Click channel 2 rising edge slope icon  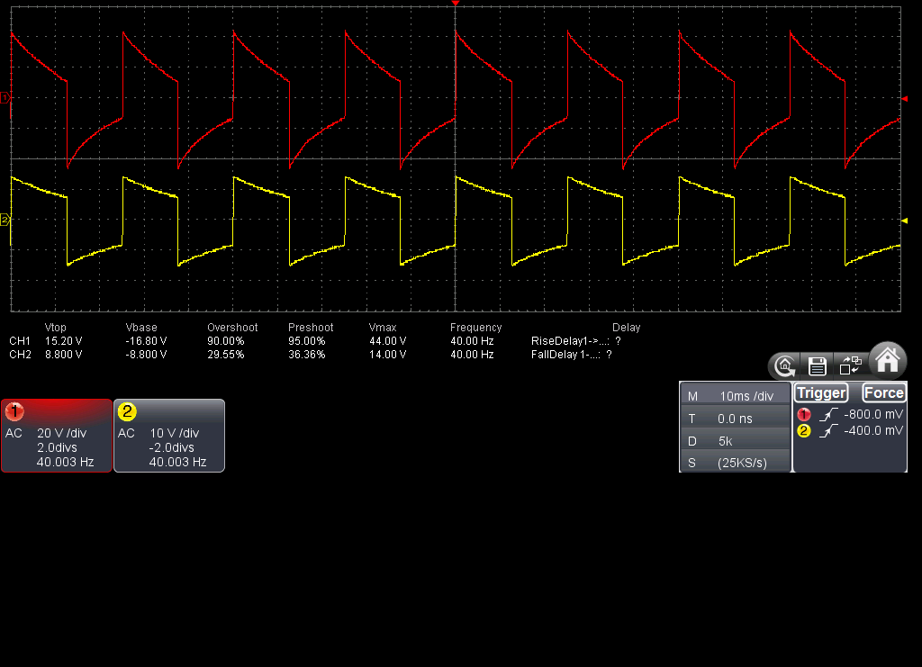point(830,431)
